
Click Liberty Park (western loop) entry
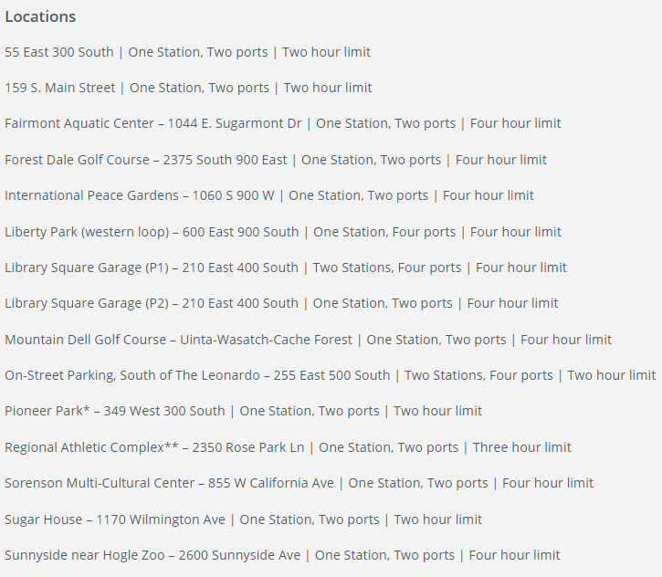tap(283, 232)
